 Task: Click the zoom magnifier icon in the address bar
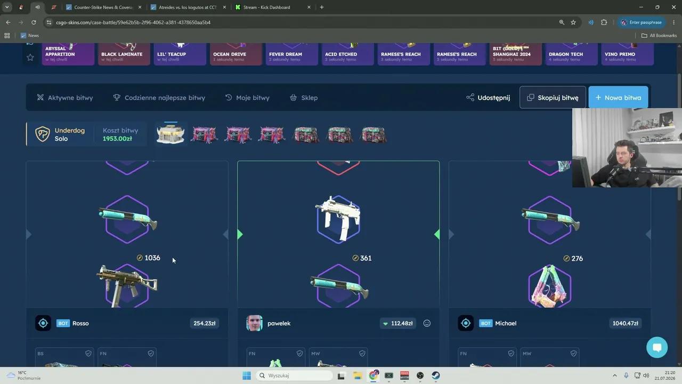(562, 22)
